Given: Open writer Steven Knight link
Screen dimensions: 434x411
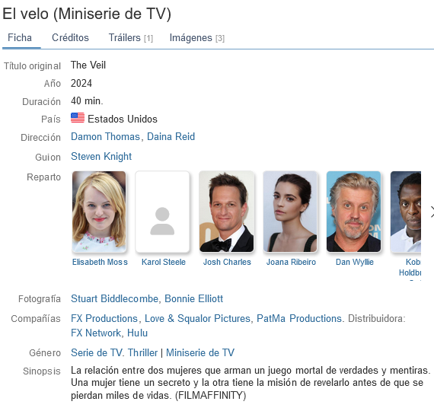Looking at the screenshot, I should (101, 157).
